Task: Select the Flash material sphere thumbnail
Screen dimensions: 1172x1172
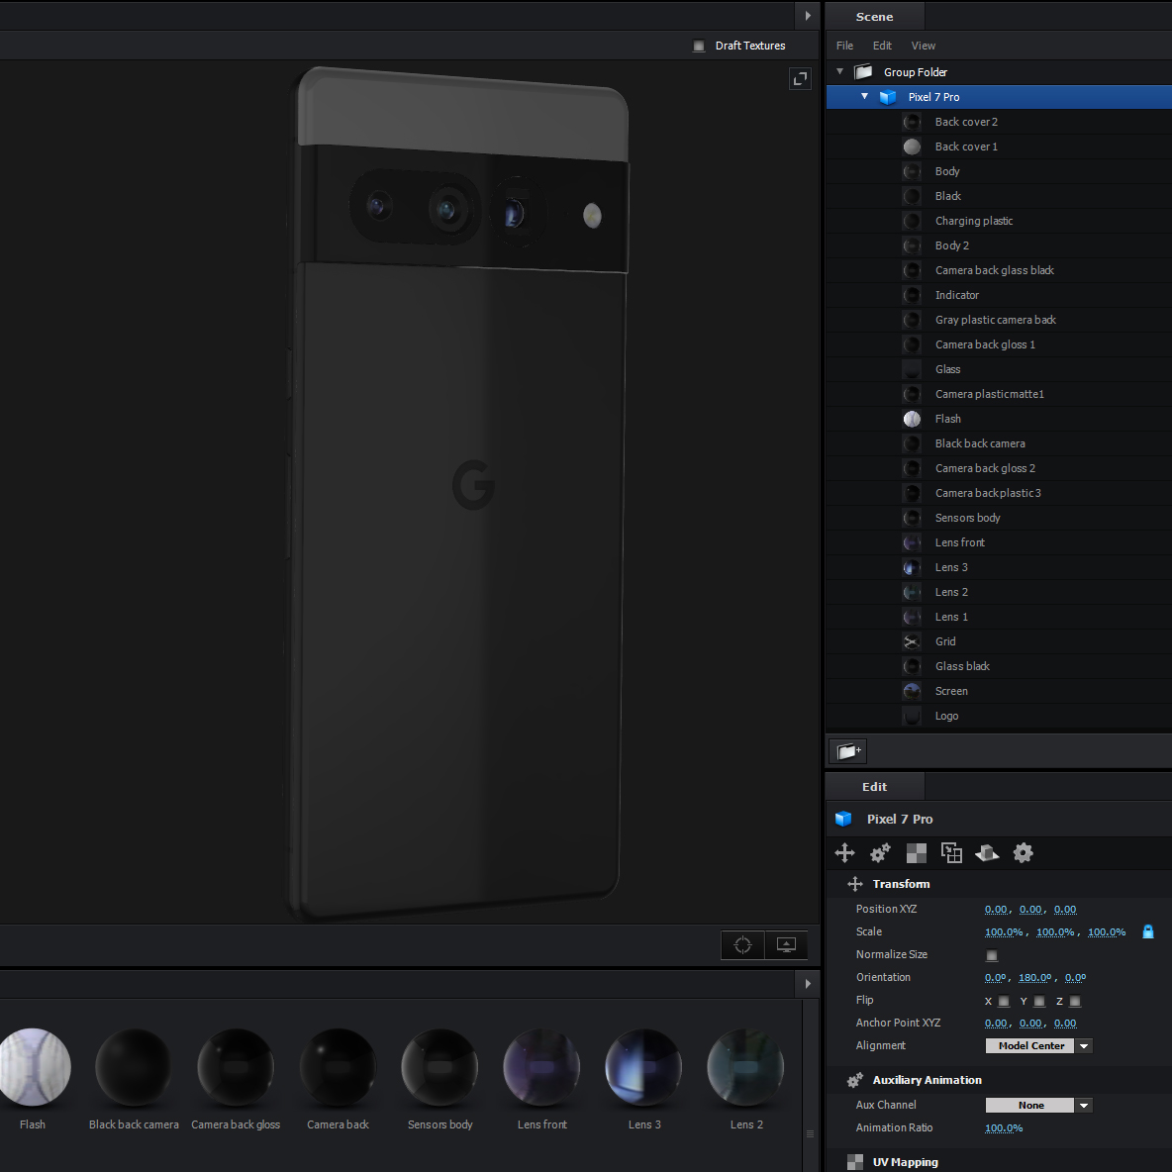Action: (33, 1067)
